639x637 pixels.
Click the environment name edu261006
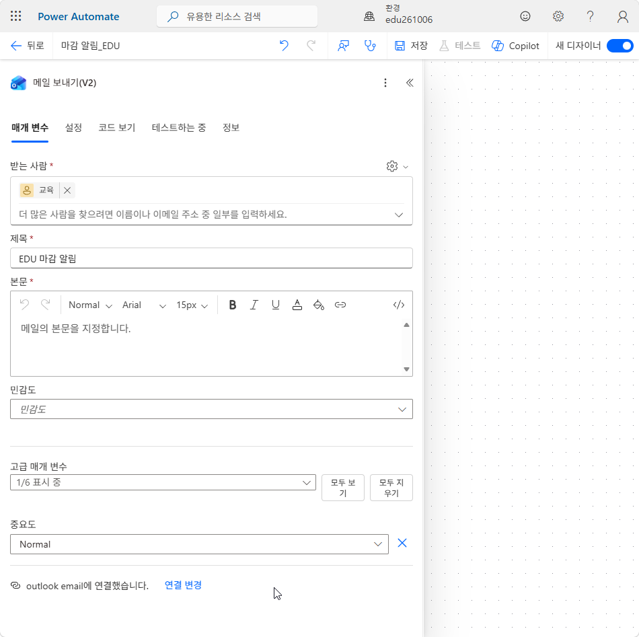[409, 20]
